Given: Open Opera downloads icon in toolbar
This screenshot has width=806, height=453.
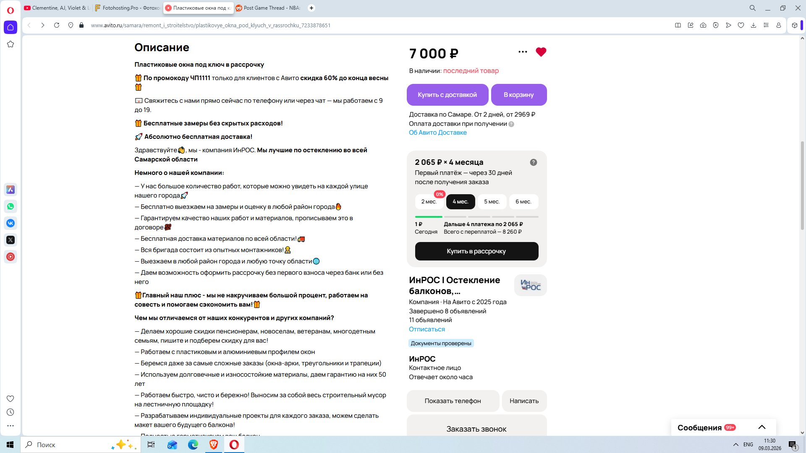Looking at the screenshot, I should [x=754, y=25].
